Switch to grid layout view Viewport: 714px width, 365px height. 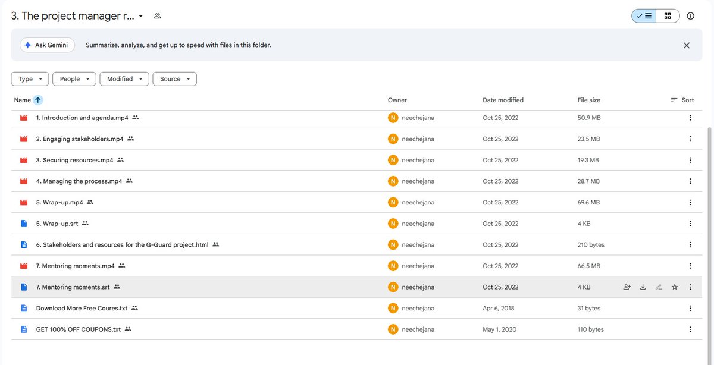[668, 16]
